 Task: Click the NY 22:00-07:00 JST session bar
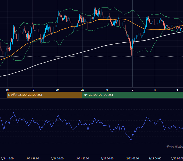pos(133,95)
